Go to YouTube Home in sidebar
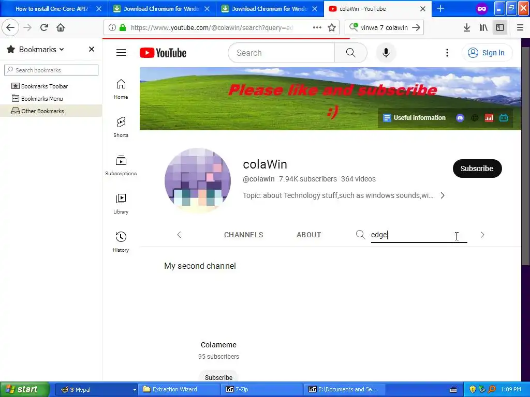Image resolution: width=530 pixels, height=397 pixels. (x=121, y=89)
